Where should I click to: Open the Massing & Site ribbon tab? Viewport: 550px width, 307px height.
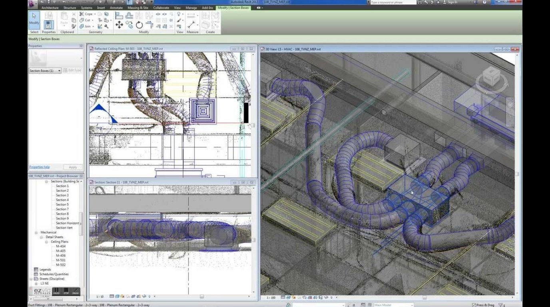pos(138,8)
